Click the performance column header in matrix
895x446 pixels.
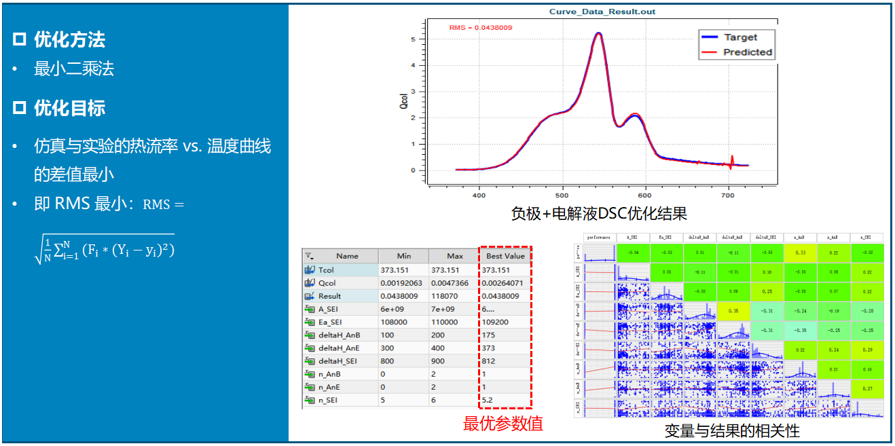(x=599, y=238)
